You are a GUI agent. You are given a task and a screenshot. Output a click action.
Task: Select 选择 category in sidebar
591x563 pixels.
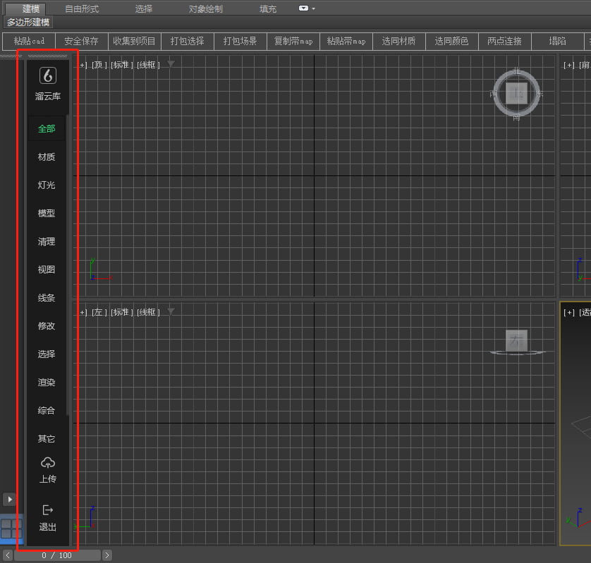point(47,354)
